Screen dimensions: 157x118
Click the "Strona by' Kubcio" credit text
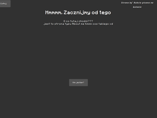[137, 5]
